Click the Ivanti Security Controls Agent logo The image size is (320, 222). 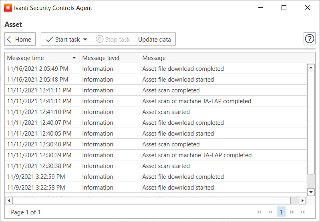pos(8,8)
